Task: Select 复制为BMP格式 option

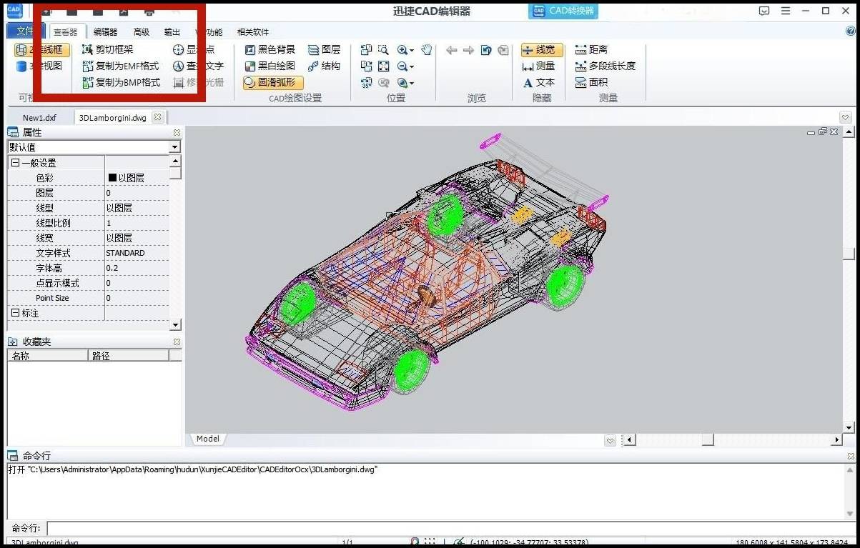Action: [121, 83]
